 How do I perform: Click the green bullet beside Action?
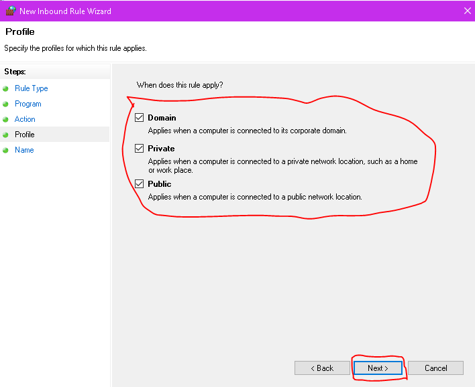pos(5,119)
